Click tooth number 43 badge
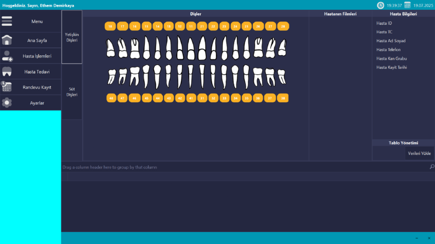 coord(169,98)
